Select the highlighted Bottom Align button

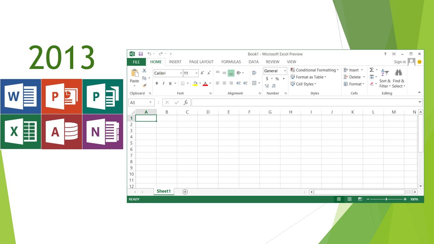tap(231, 73)
